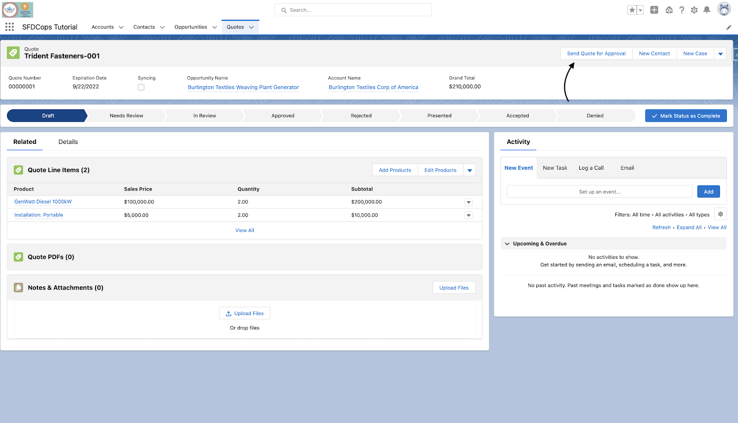Screen dimensions: 738x423
Task: Expand the Quotes nav dropdown chevron
Action: pyautogui.click(x=251, y=27)
